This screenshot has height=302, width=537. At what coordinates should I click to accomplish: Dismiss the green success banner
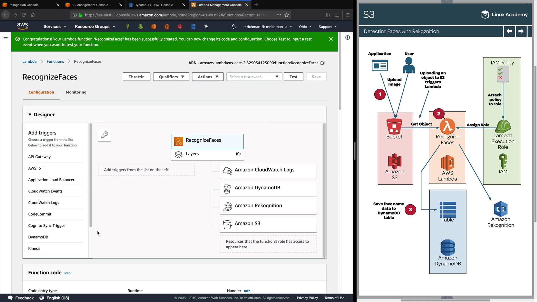[331, 39]
